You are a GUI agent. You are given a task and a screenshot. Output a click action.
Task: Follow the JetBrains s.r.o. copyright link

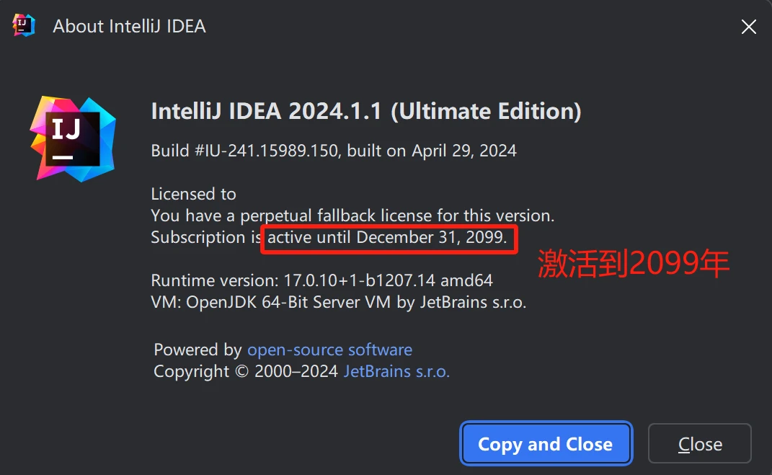pos(396,372)
